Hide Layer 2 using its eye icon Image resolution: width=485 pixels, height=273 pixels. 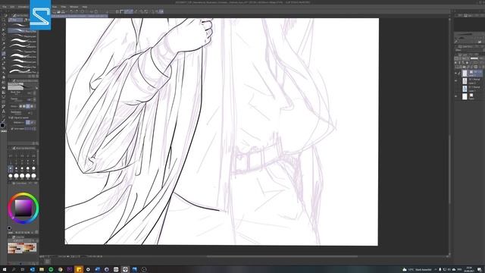(x=455, y=81)
